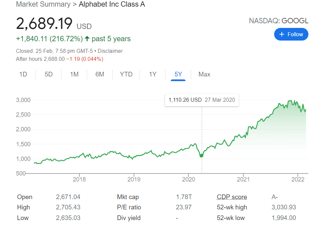The width and height of the screenshot is (326, 226).
Task: Click the plus icon on Follow
Action: pyautogui.click(x=282, y=34)
